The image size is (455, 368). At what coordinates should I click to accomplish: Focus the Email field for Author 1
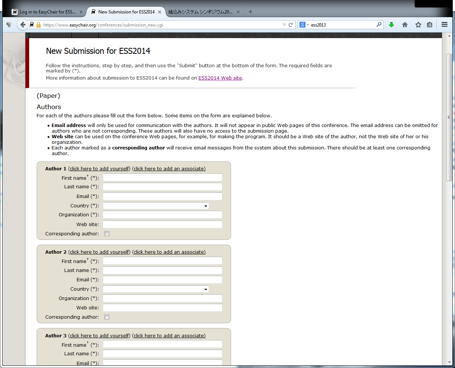tap(163, 197)
